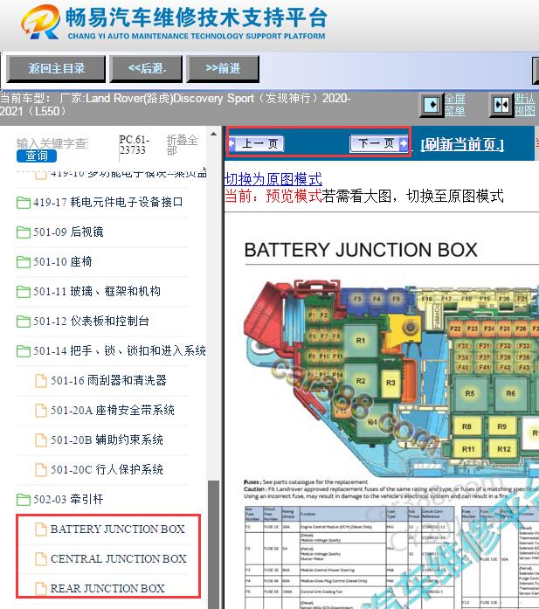Viewport: 539px width, 609px height.
Task: Expand folder 501-11 玻璃、框架和机构
Action: (x=97, y=291)
